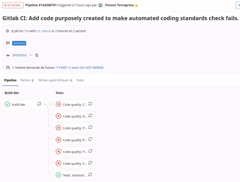Click Florent Torregrosa's avatar icon
This screenshot has height=182, width=240.
(100, 5)
